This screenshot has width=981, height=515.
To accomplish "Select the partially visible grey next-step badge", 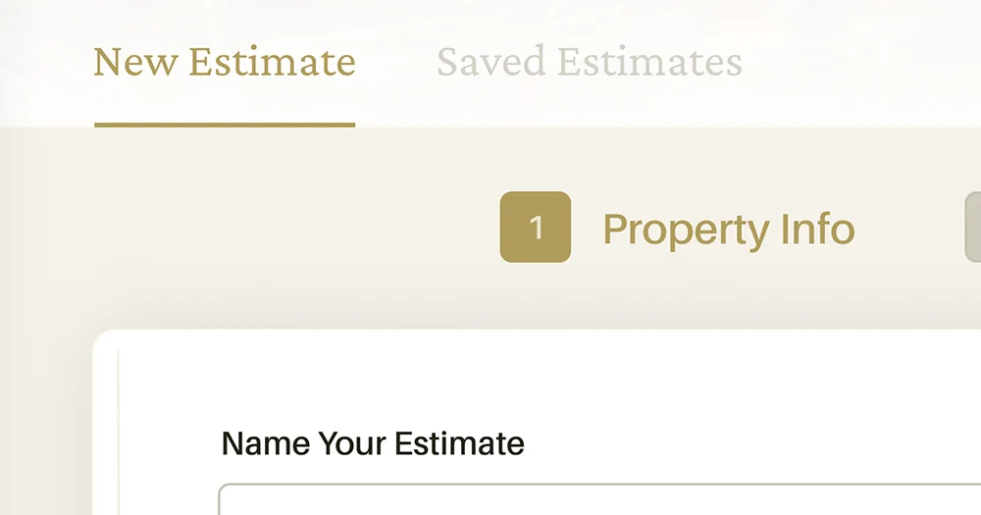I will pos(973,228).
